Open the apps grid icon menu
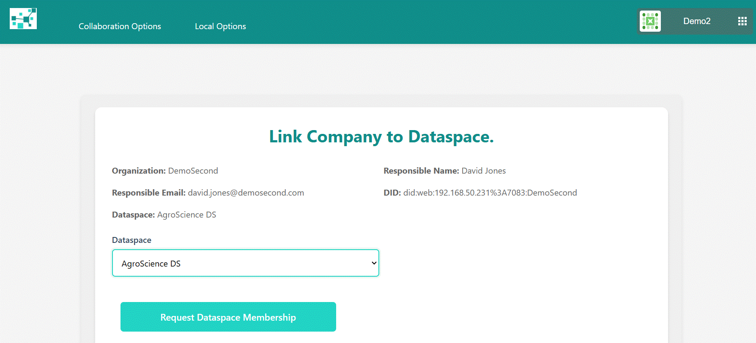 tap(742, 21)
